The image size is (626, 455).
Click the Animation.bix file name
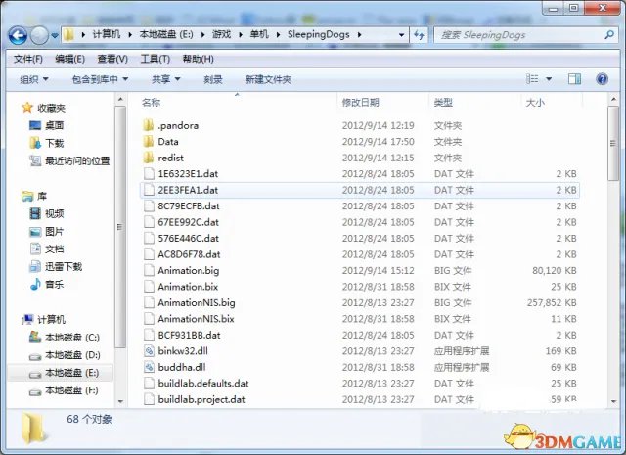point(188,287)
